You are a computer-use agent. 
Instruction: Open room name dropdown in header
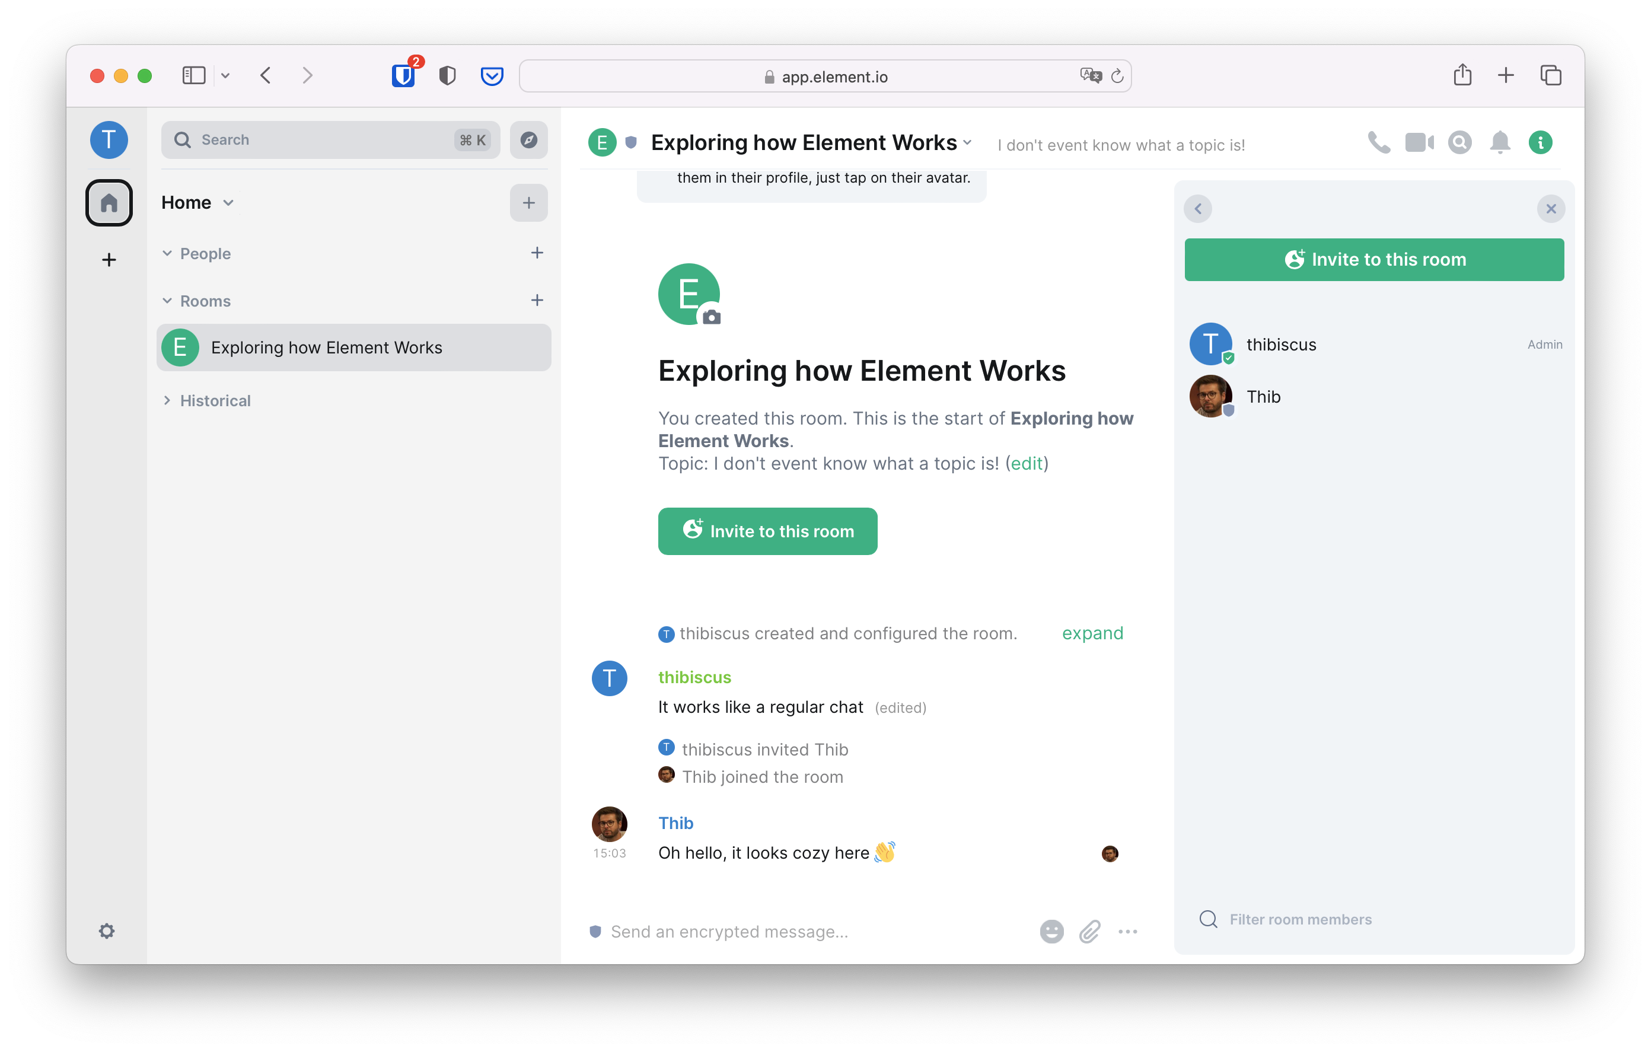tap(967, 143)
